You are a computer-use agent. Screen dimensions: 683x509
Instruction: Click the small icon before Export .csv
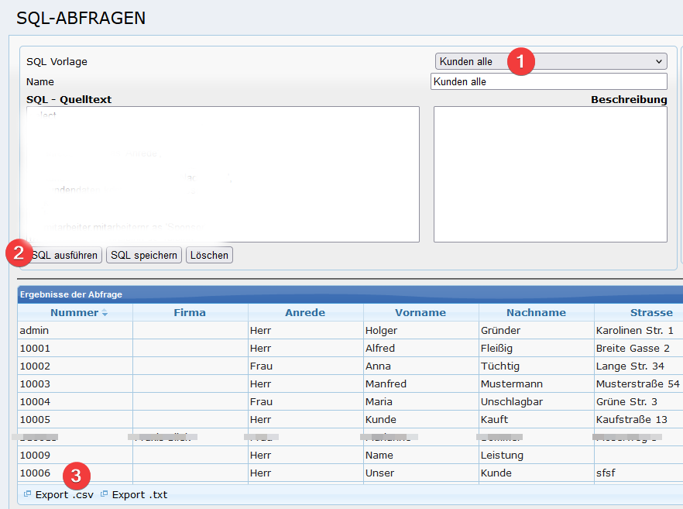[27, 494]
